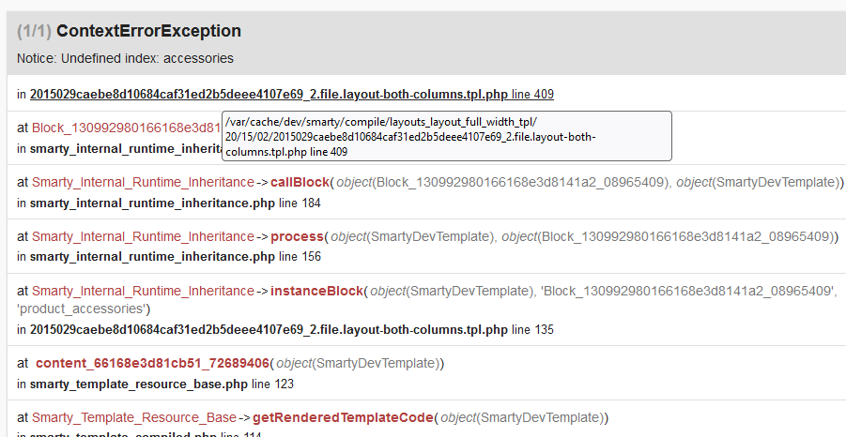Click content_66168e3d81cb51_72689406 function name
The width and height of the screenshot is (846, 437).
(153, 363)
